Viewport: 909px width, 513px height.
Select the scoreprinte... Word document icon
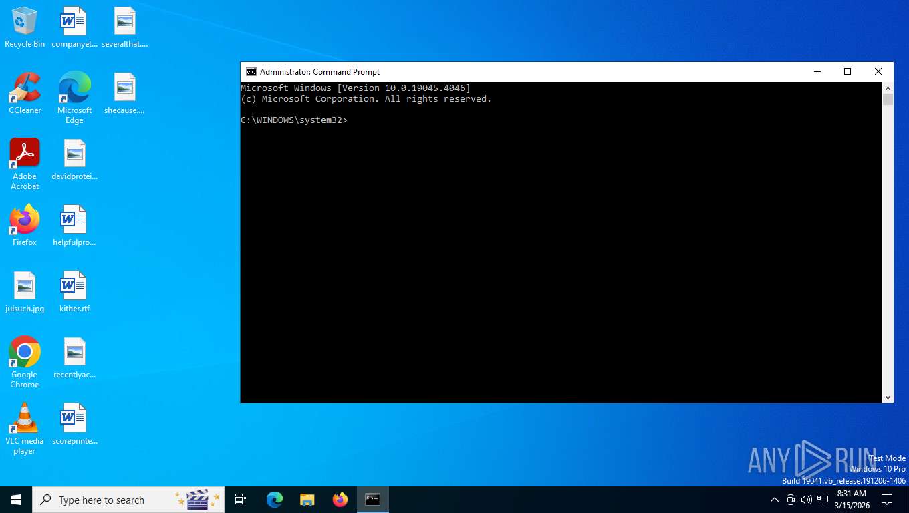[74, 424]
